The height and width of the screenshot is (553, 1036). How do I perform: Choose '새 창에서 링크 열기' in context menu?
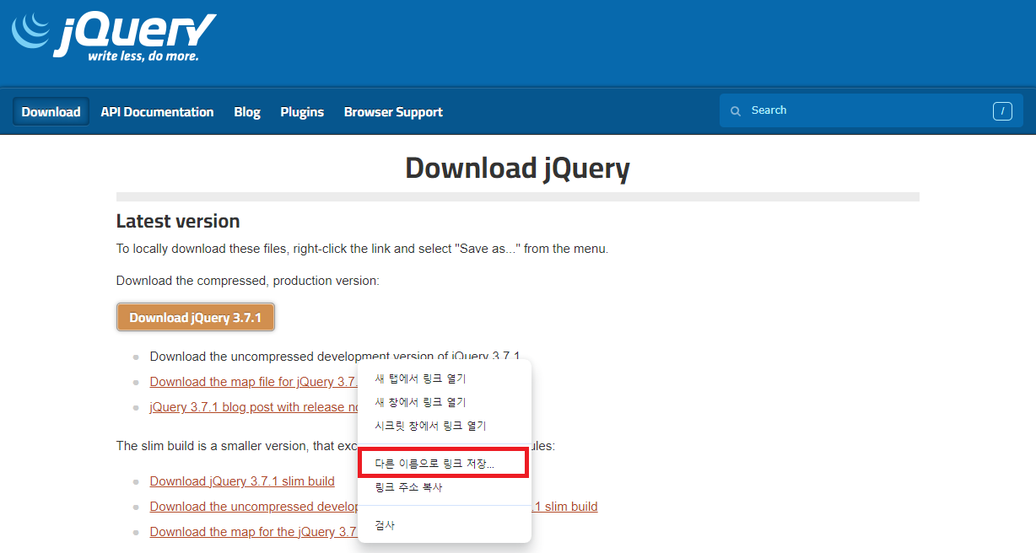[445, 402]
